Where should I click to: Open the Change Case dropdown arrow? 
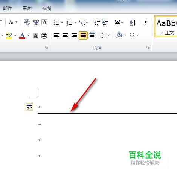click(17, 22)
